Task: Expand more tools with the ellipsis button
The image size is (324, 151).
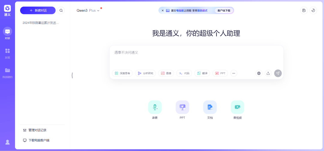Action: [x=234, y=73]
